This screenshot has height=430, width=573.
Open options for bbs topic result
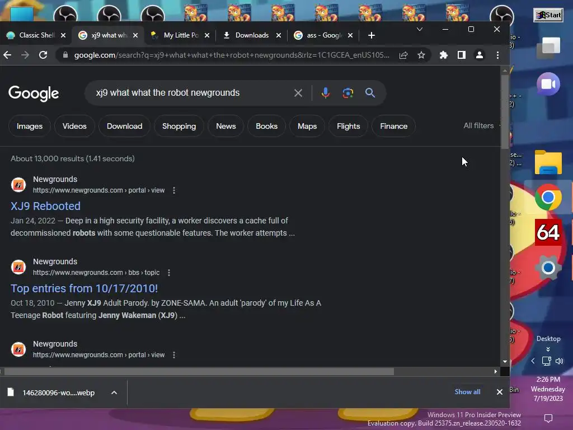(x=169, y=273)
